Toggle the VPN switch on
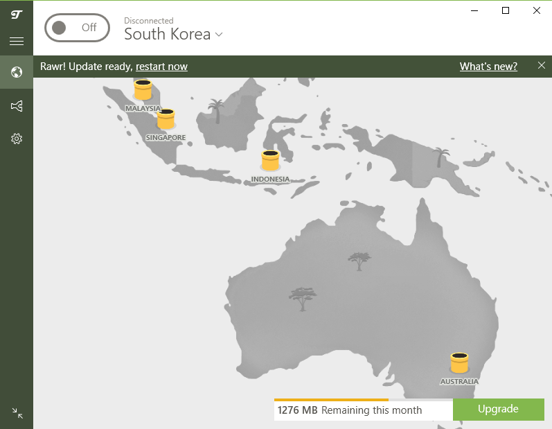This screenshot has width=552, height=429. (77, 28)
